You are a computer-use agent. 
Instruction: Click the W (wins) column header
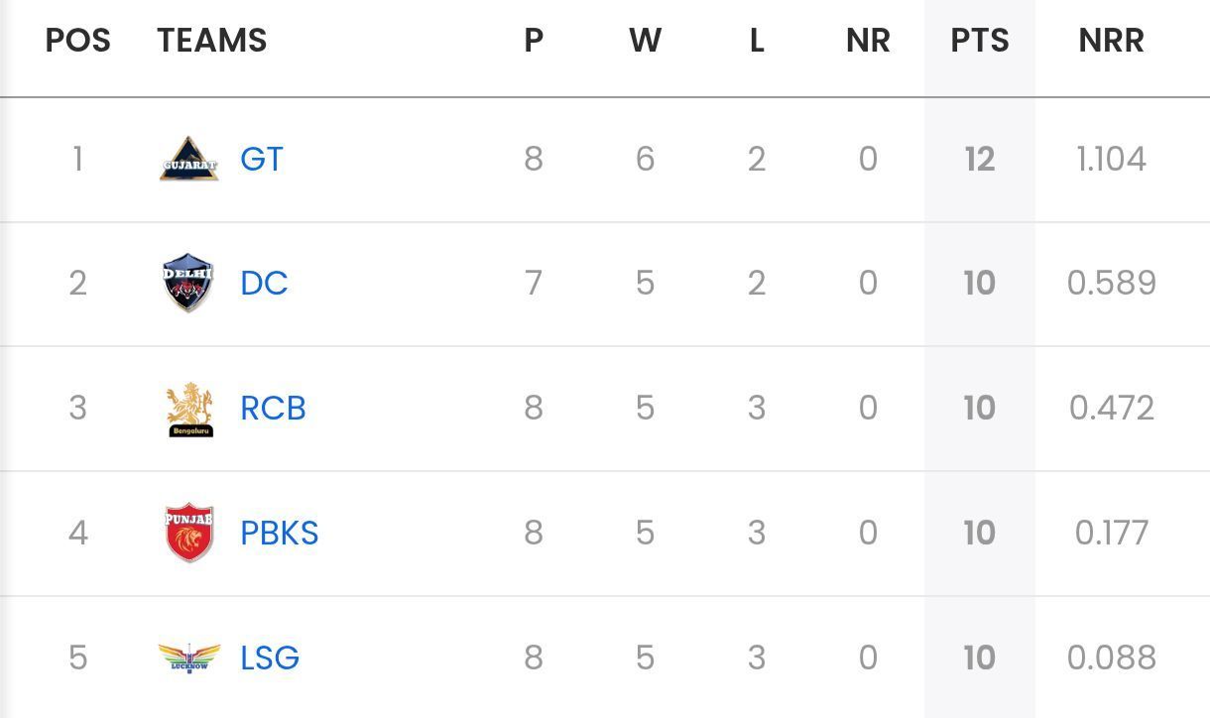(x=645, y=41)
